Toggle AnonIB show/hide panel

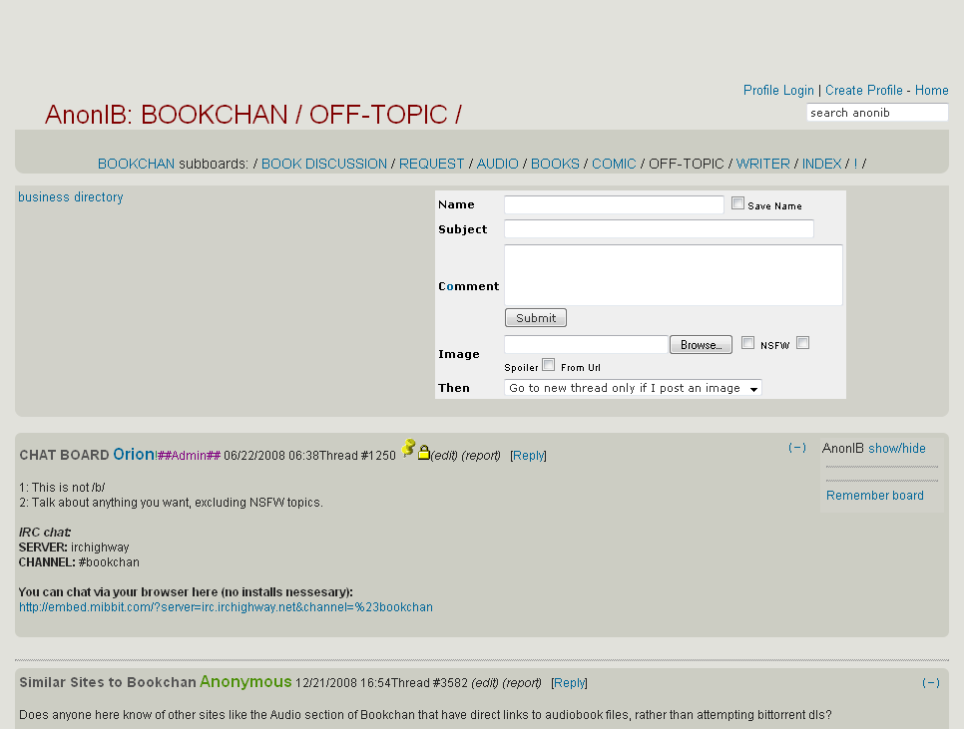point(896,449)
